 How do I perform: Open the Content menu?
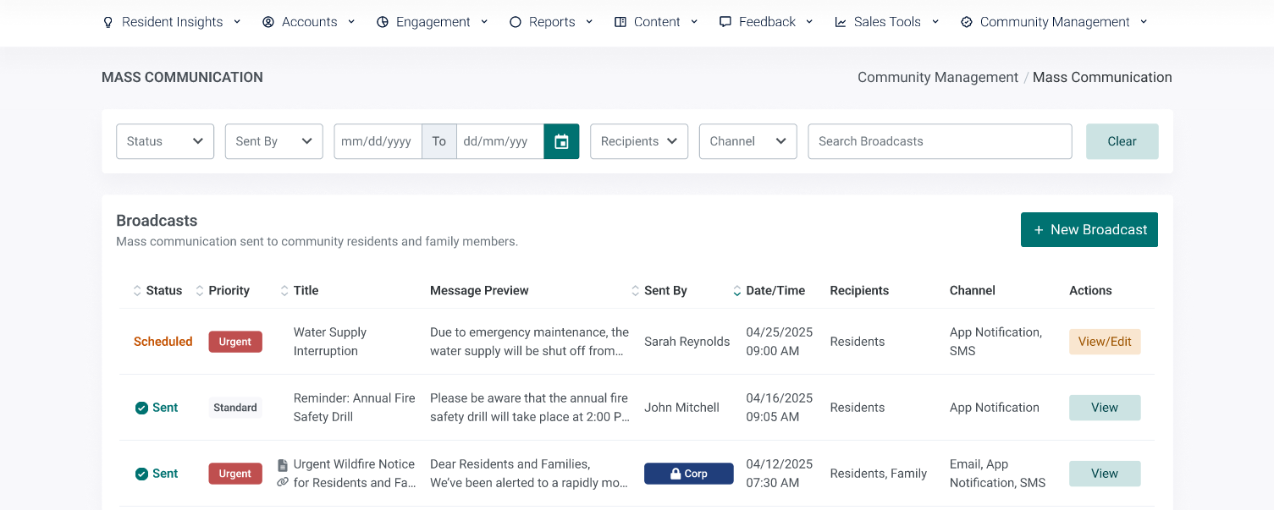click(656, 22)
